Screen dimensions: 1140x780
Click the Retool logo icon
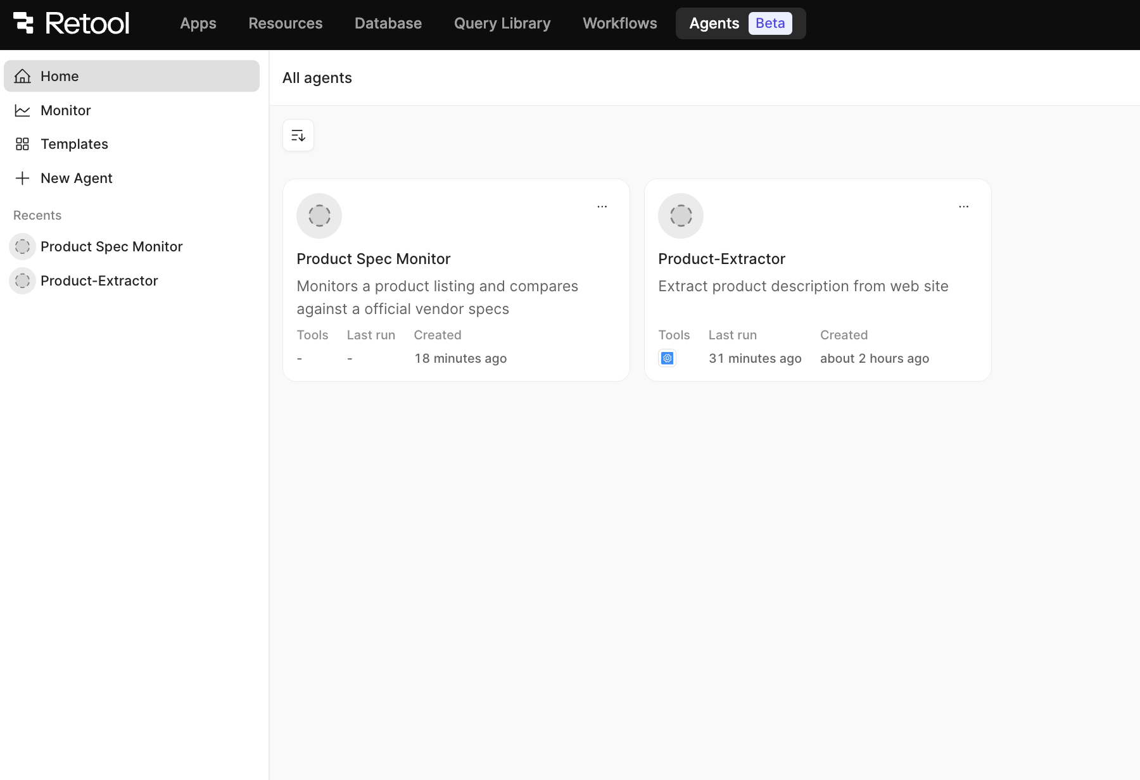(23, 23)
